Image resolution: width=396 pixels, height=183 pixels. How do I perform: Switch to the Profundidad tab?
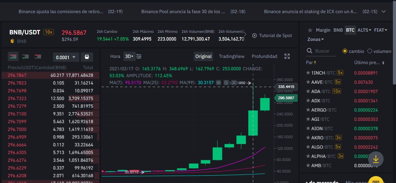[x=265, y=56]
